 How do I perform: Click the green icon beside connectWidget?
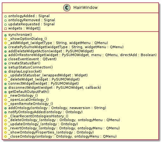click(5, 84)
